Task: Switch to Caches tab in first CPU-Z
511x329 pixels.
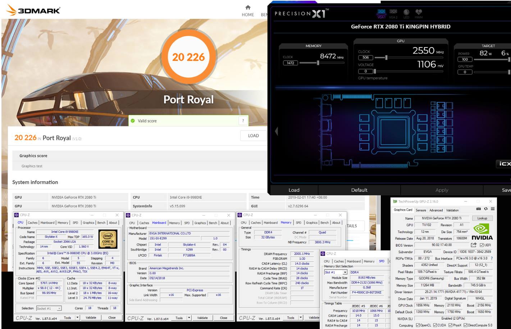Action: point(32,223)
